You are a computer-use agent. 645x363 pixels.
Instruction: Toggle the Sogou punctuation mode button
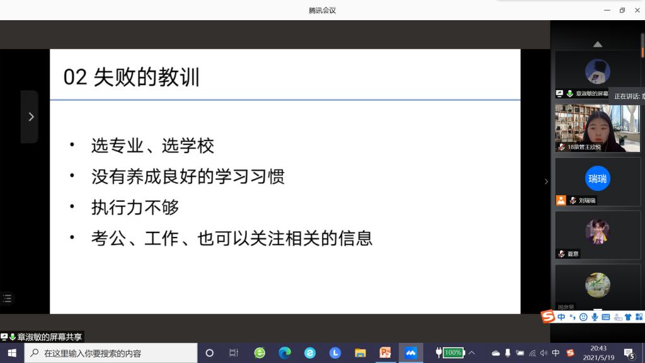click(x=573, y=317)
